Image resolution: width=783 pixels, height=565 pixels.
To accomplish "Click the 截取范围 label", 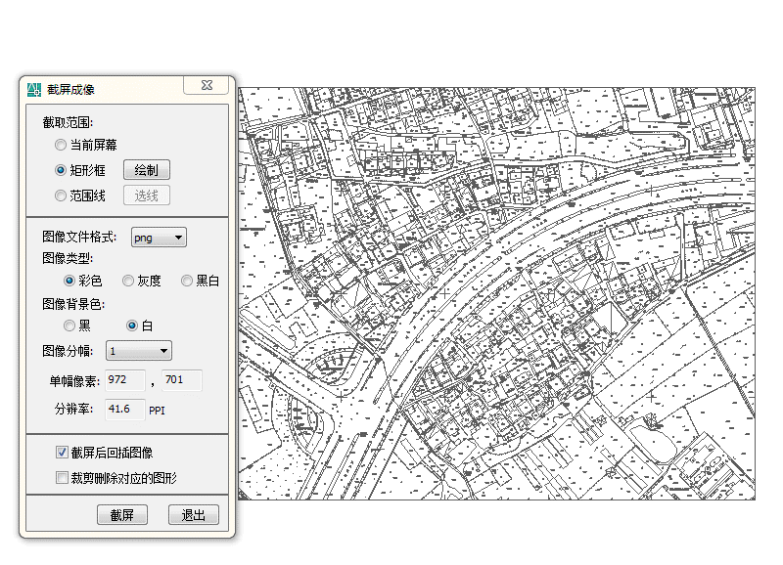I will click(68, 122).
